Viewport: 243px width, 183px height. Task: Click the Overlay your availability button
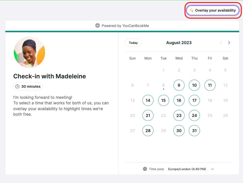pos(213,10)
